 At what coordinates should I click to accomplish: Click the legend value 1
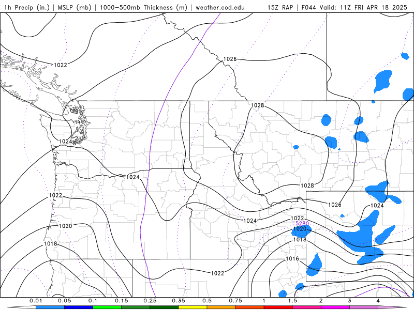point(264,301)
